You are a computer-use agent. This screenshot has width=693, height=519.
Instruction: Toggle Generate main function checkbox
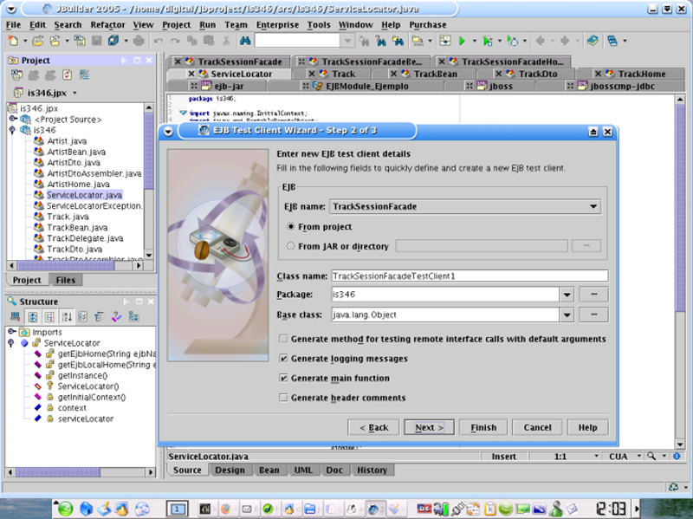click(x=284, y=379)
